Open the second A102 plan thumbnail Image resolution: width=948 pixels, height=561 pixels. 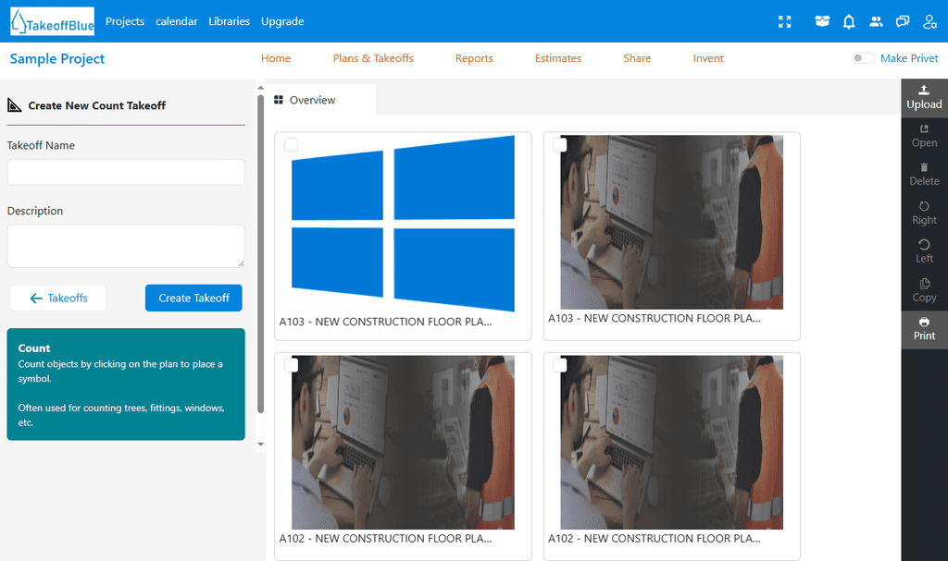pyautogui.click(x=672, y=443)
